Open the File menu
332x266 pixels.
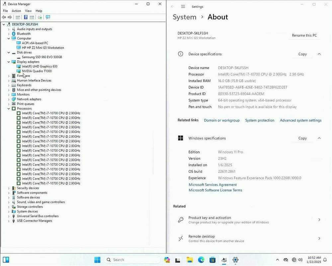click(x=6, y=11)
